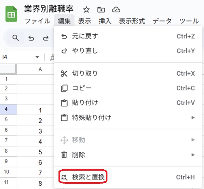204x189 pixels.
Task: Select row 4 header
Action: [x=8, y=109]
